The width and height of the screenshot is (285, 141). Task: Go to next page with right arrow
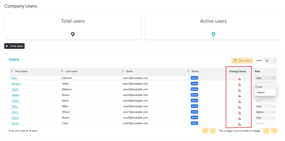point(266,131)
